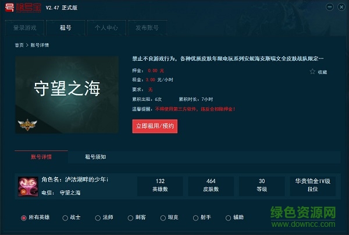
Task: Click the 累积时长 7小时 text
Action: click(196, 99)
